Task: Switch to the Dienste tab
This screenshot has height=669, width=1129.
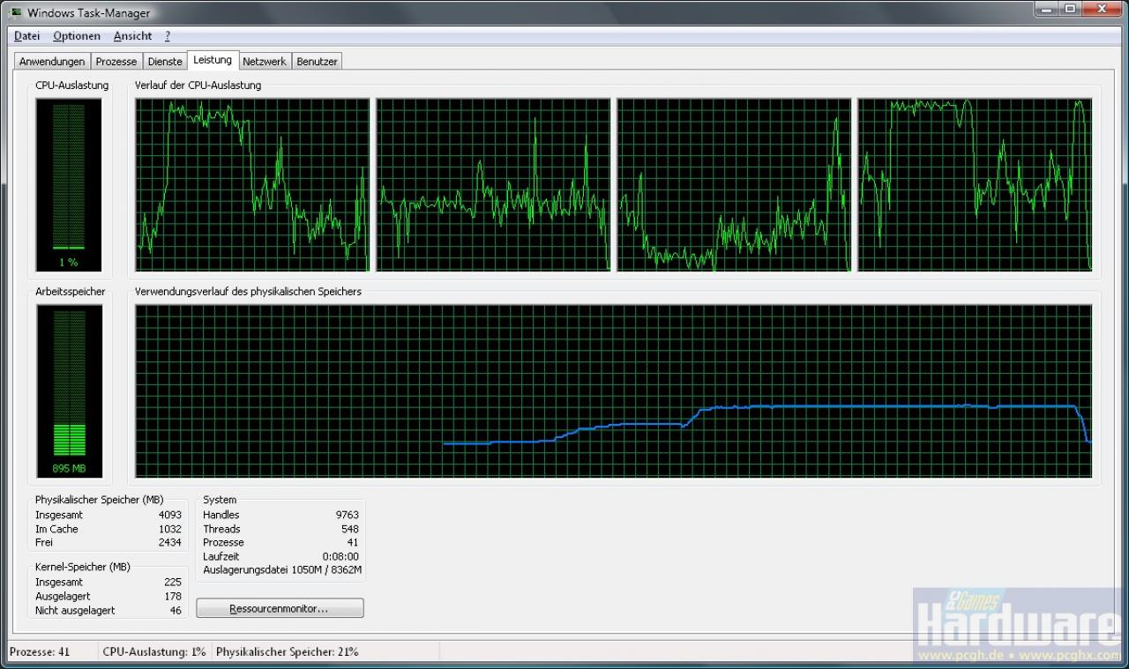Action: pos(165,61)
